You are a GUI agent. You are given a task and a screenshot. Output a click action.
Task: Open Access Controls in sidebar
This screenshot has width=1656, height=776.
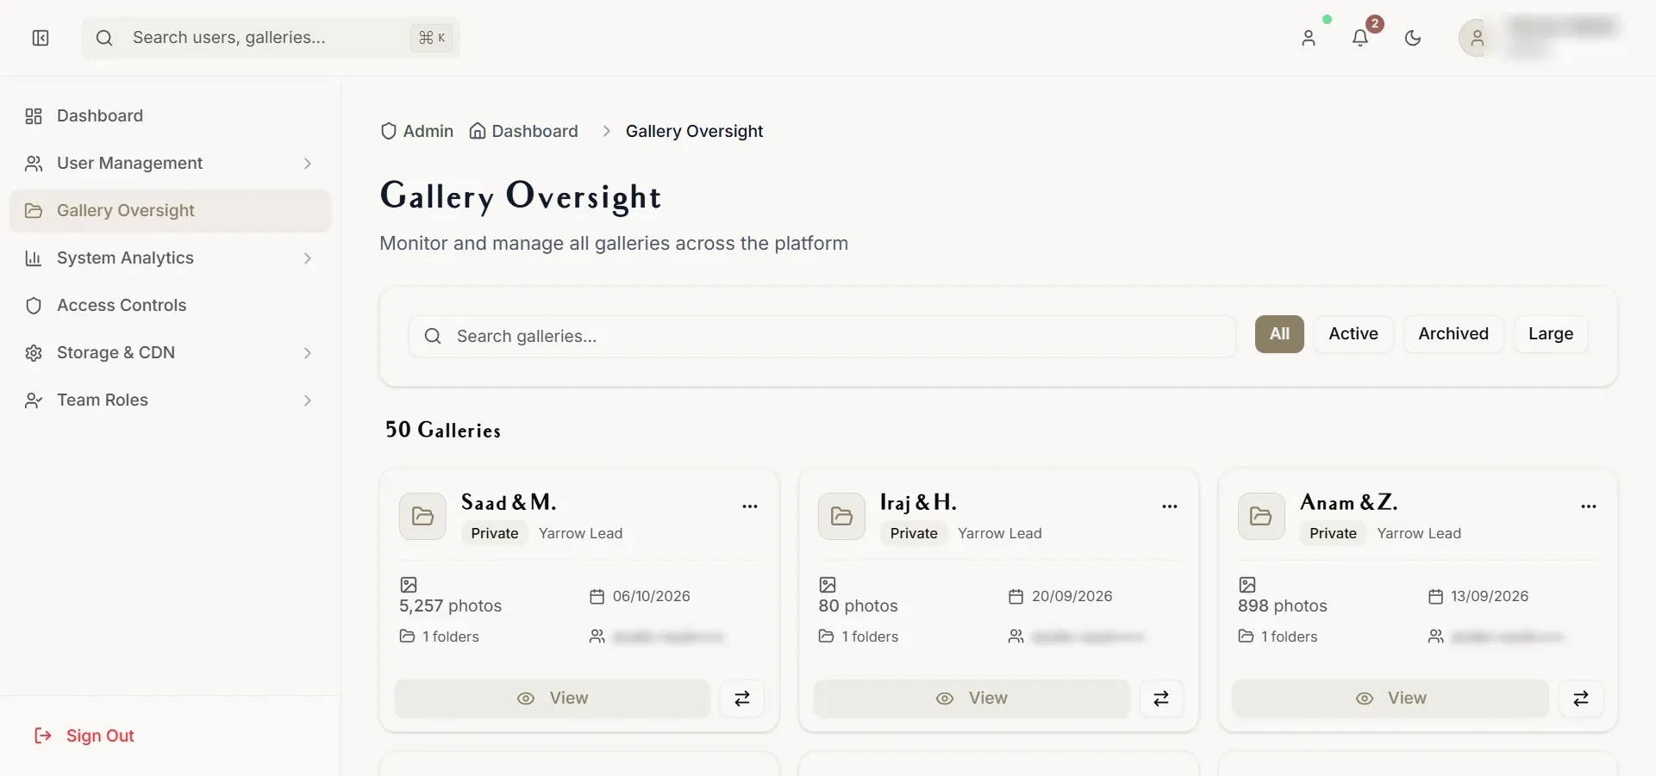(170, 306)
